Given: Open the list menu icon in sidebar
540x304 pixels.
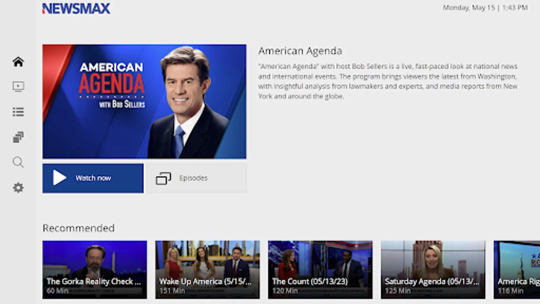Looking at the screenshot, I should pos(18,112).
